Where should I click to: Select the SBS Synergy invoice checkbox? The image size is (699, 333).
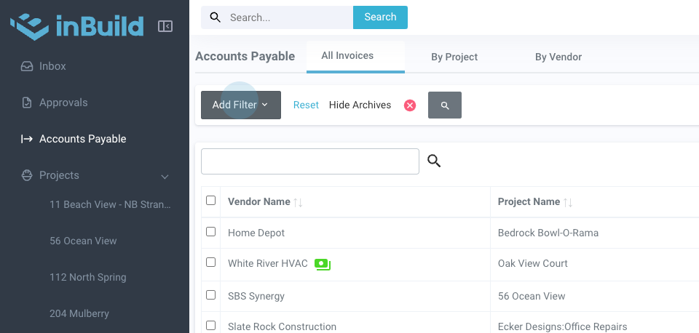[211, 295]
